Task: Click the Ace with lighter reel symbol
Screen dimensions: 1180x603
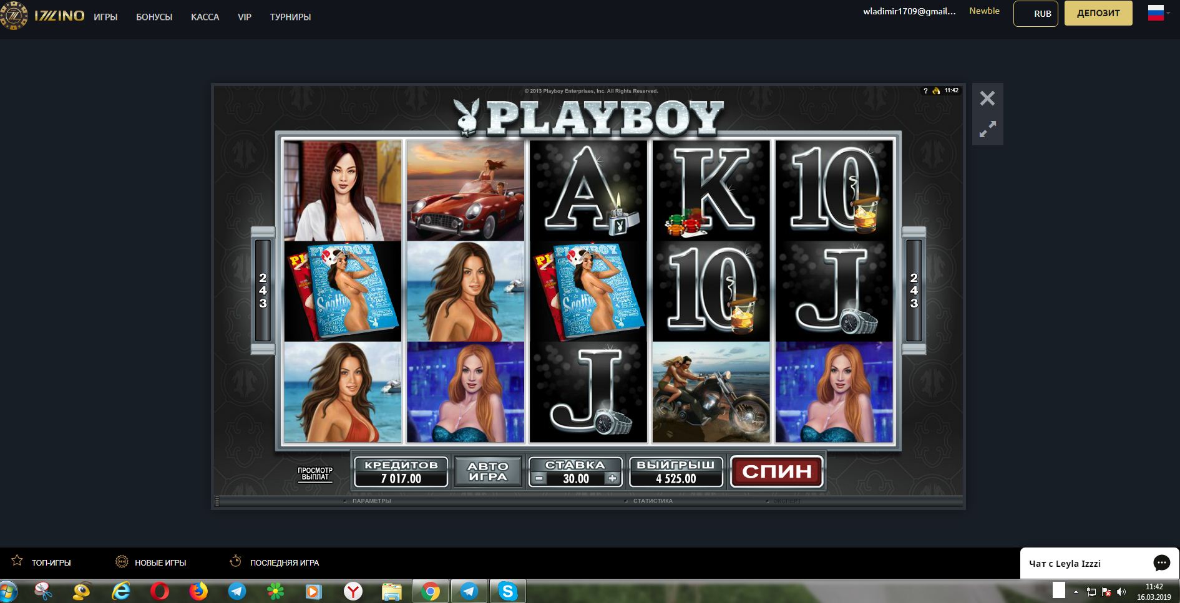Action: (x=588, y=190)
